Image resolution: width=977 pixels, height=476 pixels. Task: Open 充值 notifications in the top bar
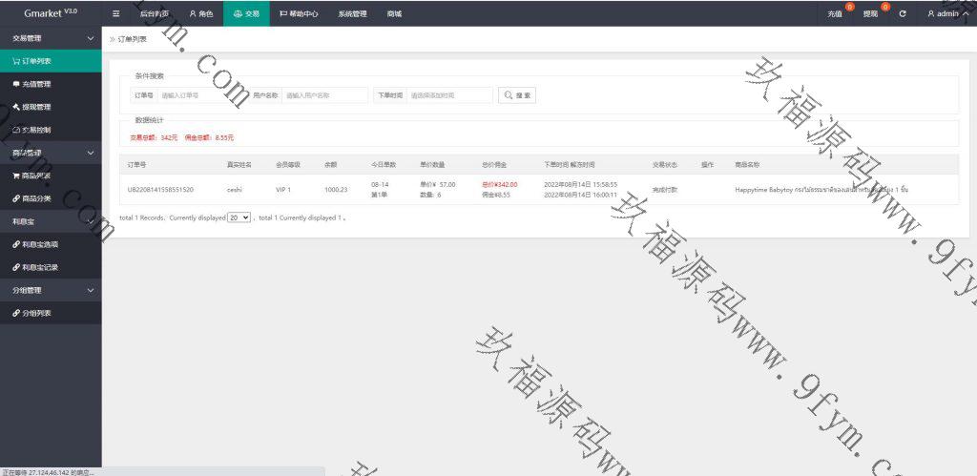tap(835, 14)
